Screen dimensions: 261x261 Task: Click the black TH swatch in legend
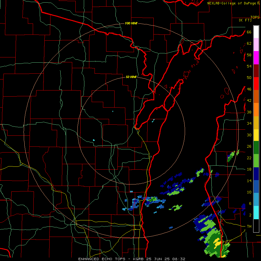click(x=256, y=226)
